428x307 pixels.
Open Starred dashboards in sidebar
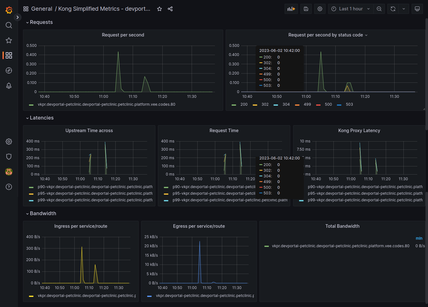[9, 40]
